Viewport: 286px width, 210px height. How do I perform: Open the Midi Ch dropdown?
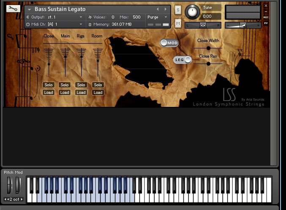point(81,24)
